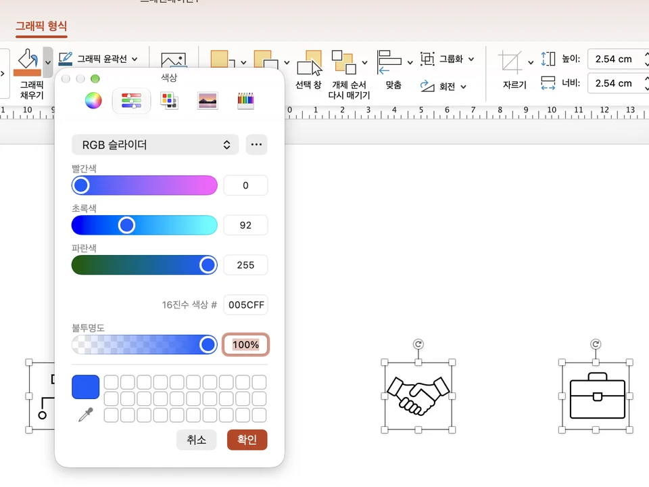Click the green zoom button of color window
Image resolution: width=649 pixels, height=487 pixels.
95,78
